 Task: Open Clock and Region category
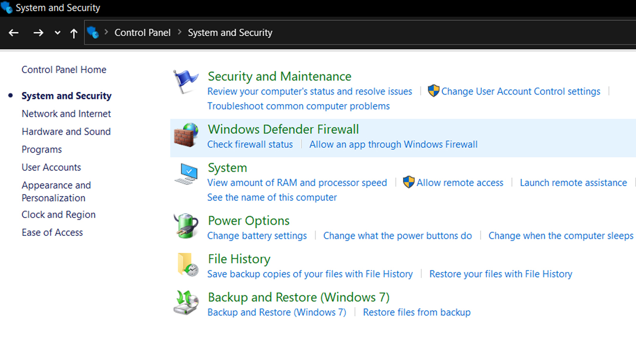pos(58,215)
